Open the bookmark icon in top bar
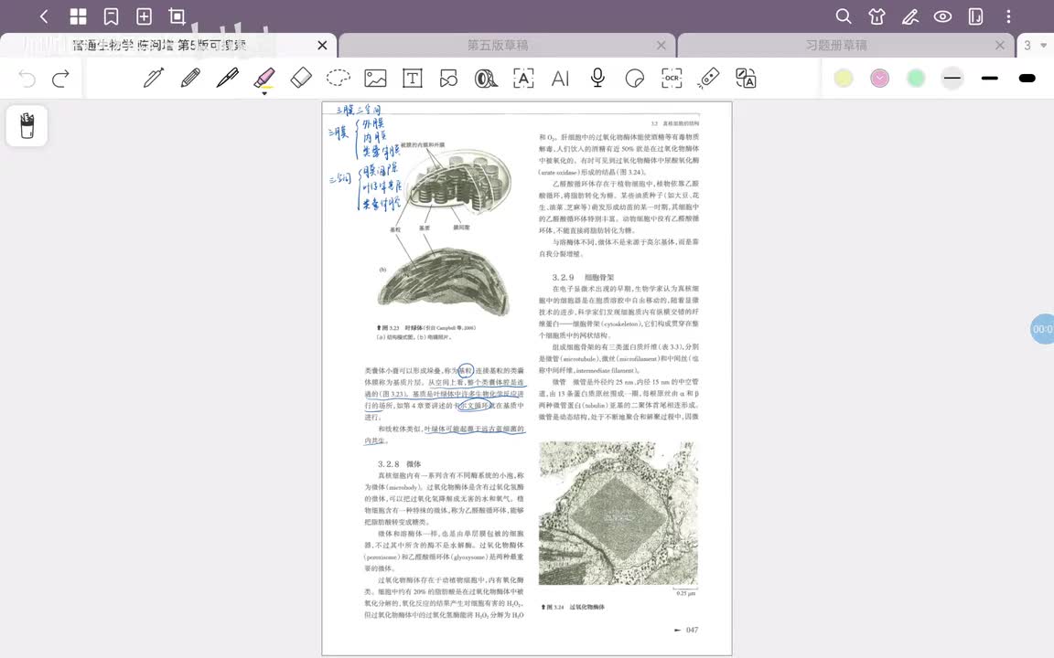This screenshot has height=658, width=1054. pos(111,16)
